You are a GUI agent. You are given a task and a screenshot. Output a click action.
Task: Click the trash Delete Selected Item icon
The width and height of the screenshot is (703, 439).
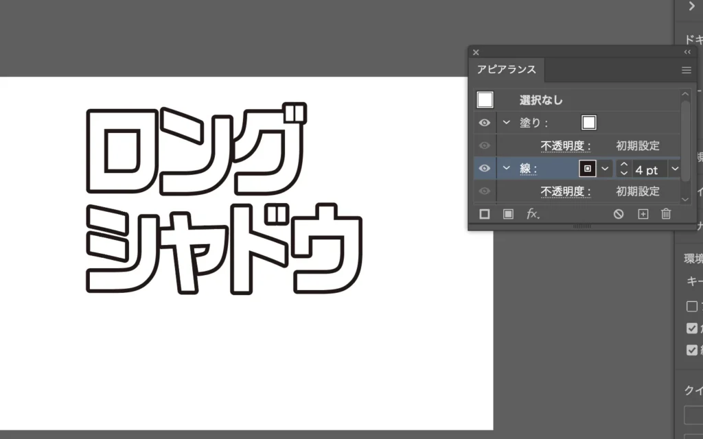(x=665, y=214)
